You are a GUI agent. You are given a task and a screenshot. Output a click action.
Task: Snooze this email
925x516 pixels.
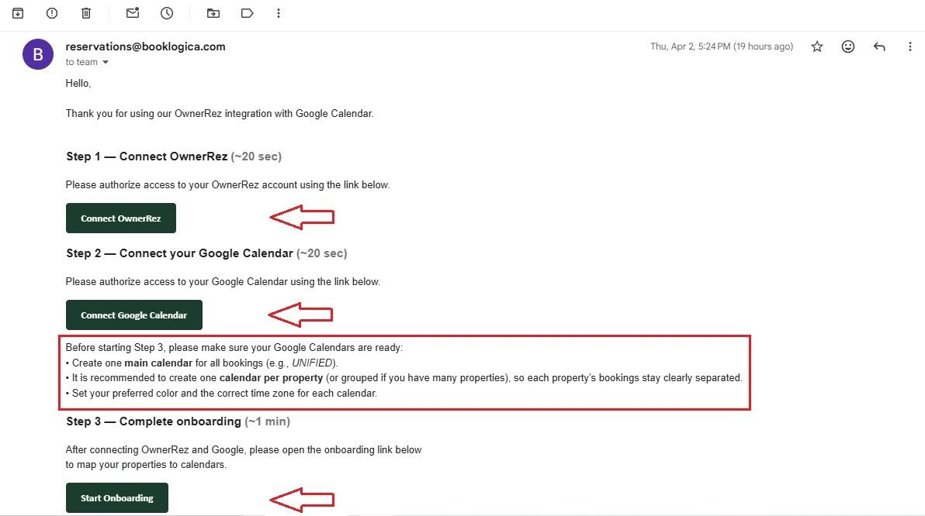[x=166, y=12]
